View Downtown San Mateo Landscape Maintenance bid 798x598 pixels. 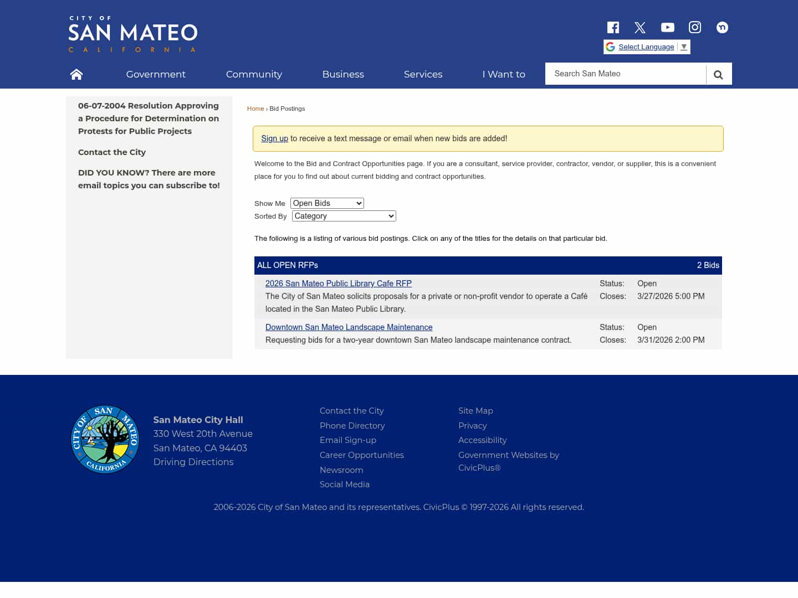click(x=349, y=327)
